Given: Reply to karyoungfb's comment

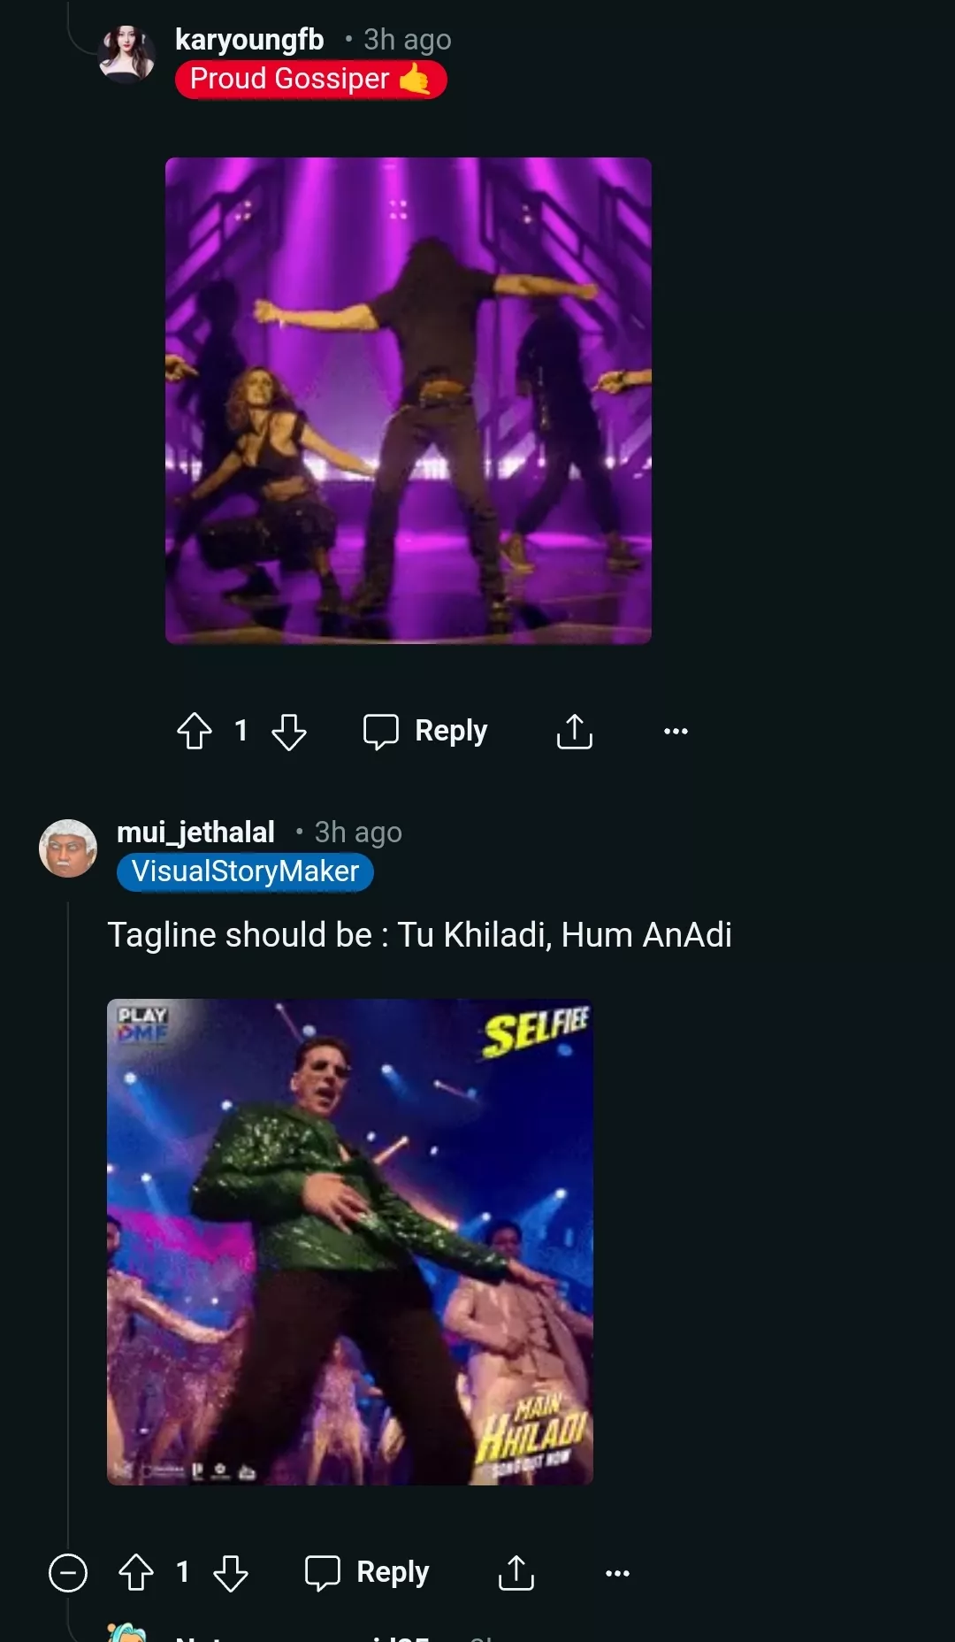Looking at the screenshot, I should (426, 732).
